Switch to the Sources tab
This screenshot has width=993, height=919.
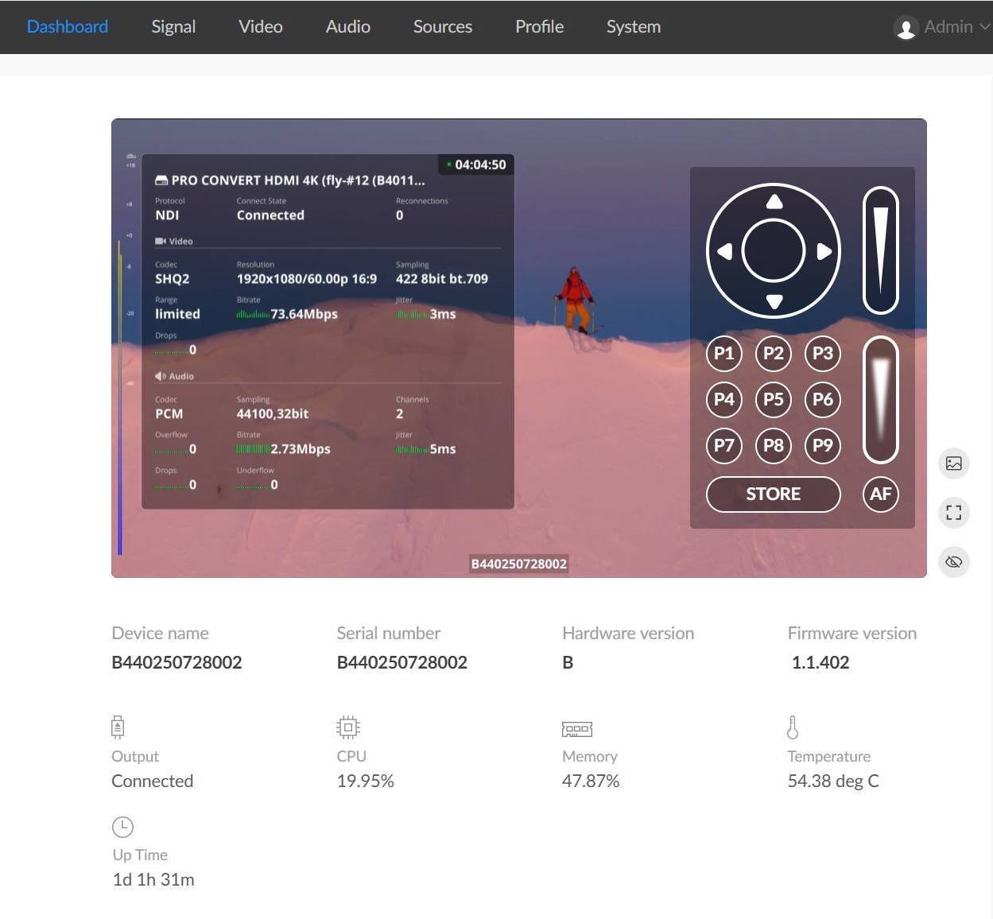tap(442, 27)
